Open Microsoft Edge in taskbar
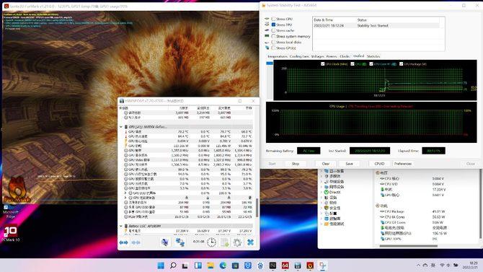Screen dimensions: 483x272 tap(223, 266)
